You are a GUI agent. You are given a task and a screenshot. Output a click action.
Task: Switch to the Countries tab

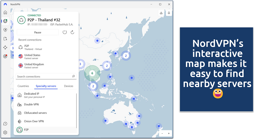coord(23,86)
